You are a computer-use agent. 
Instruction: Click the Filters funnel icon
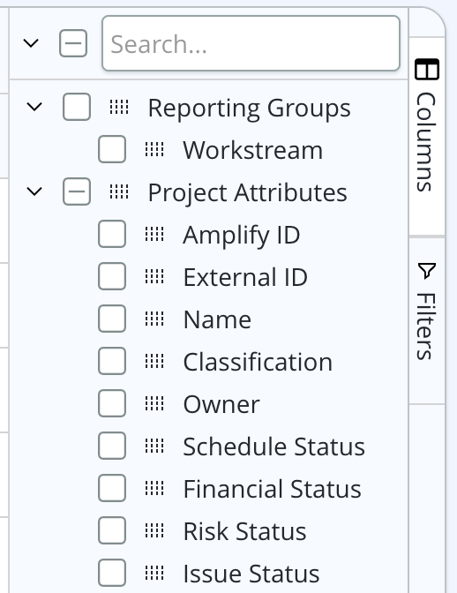427,271
